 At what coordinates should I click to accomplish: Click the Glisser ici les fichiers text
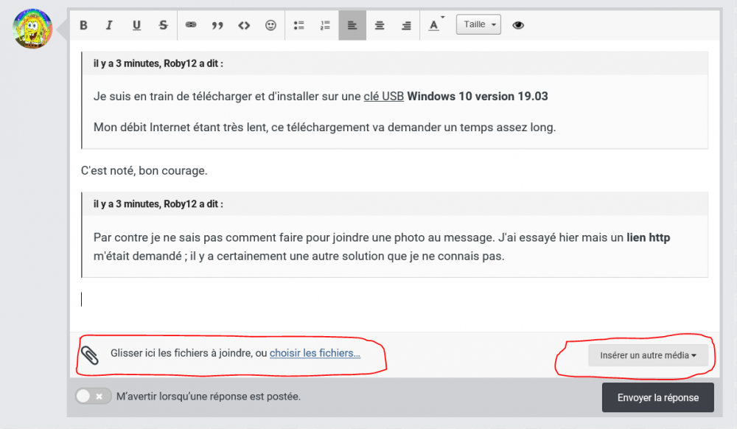[x=189, y=353]
